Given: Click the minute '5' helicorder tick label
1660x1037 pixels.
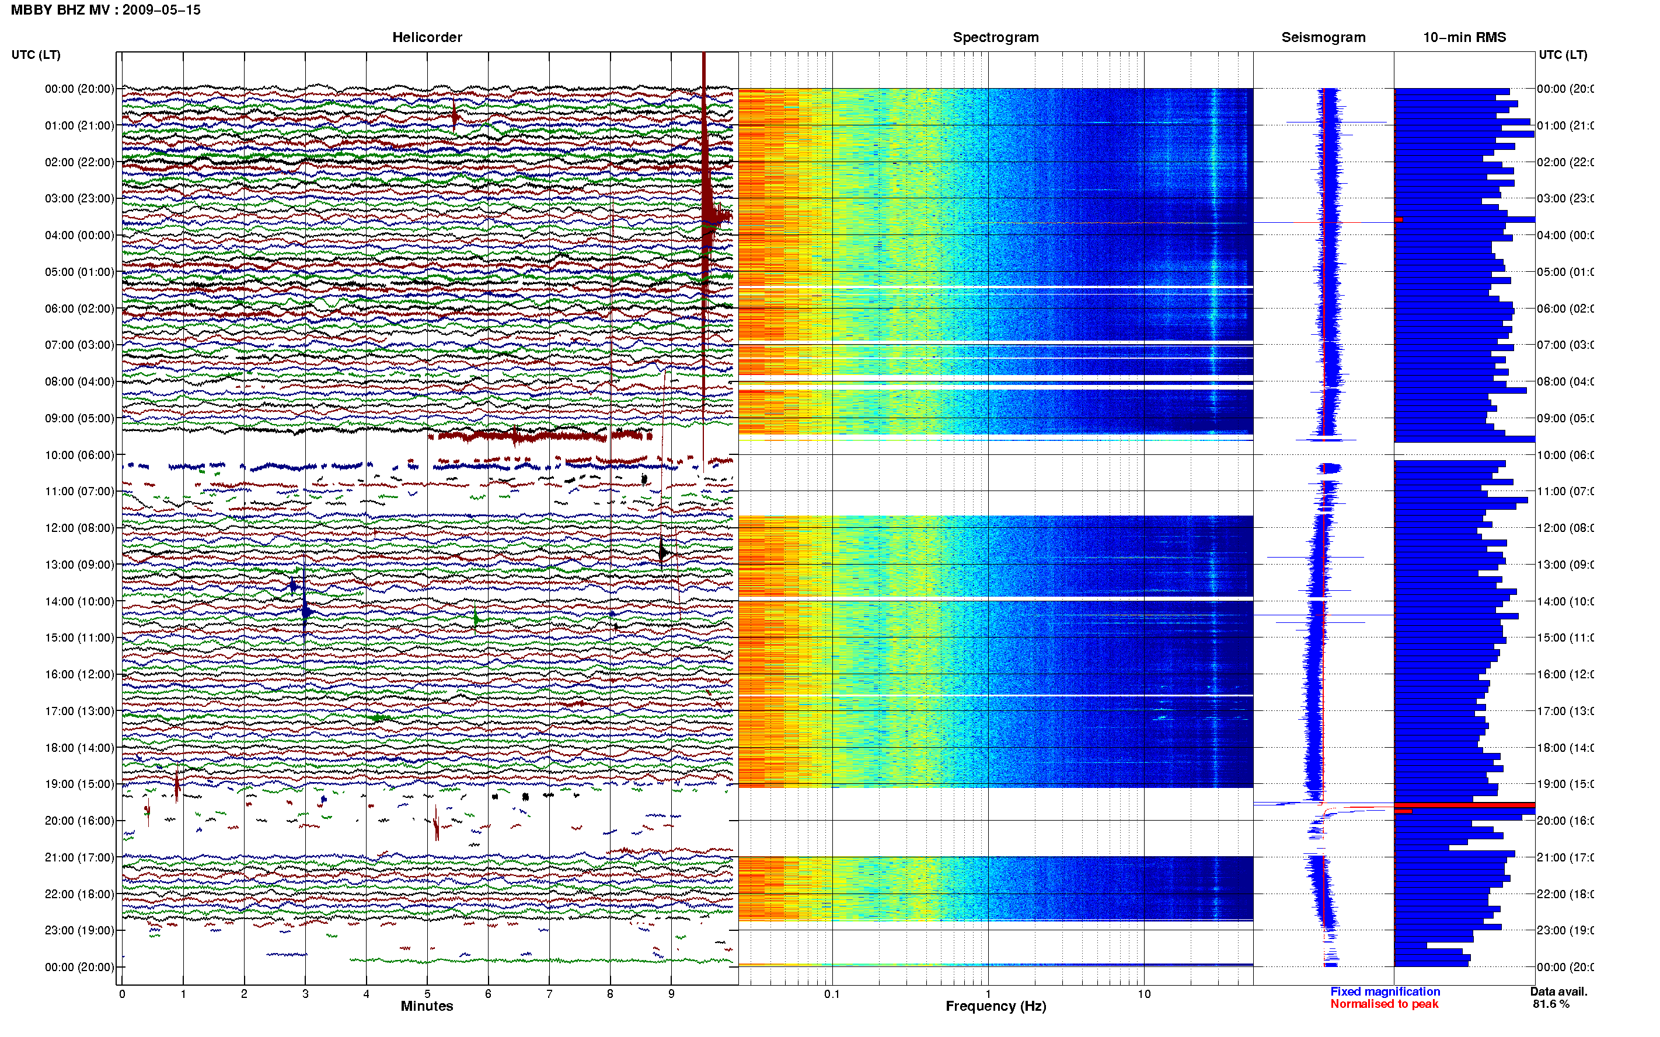Looking at the screenshot, I should point(427,994).
